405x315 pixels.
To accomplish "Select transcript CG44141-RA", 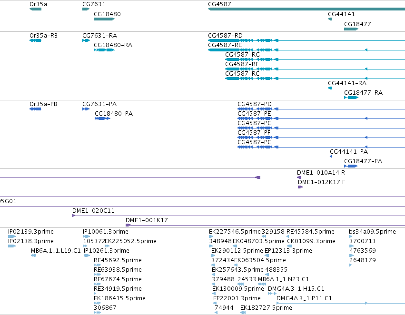I will pos(330,88).
